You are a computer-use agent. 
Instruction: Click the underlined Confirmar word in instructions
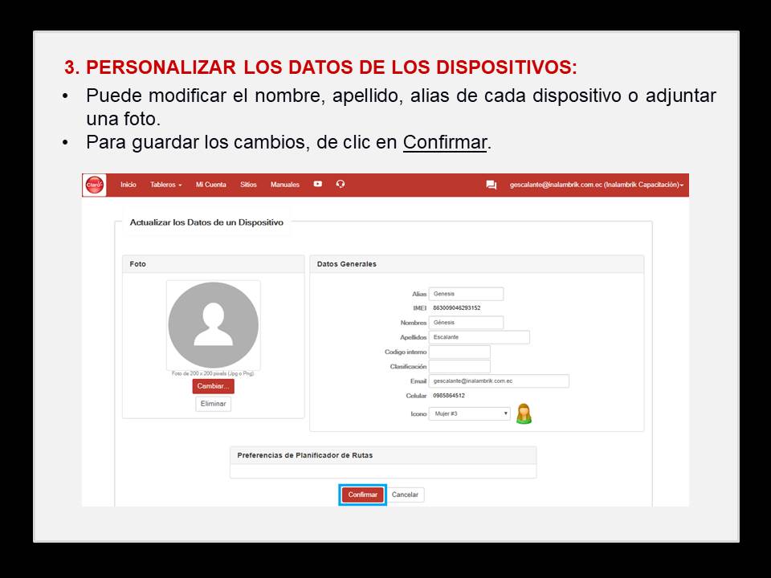(445, 142)
